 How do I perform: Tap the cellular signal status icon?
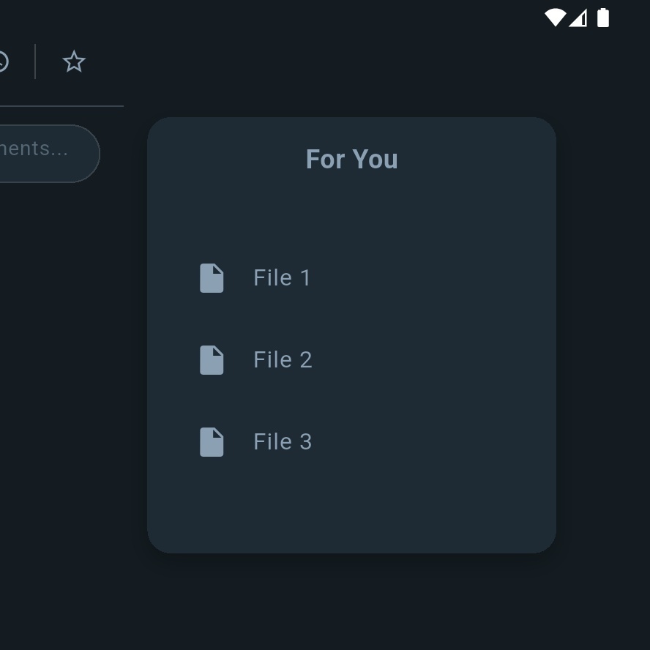[x=578, y=18]
